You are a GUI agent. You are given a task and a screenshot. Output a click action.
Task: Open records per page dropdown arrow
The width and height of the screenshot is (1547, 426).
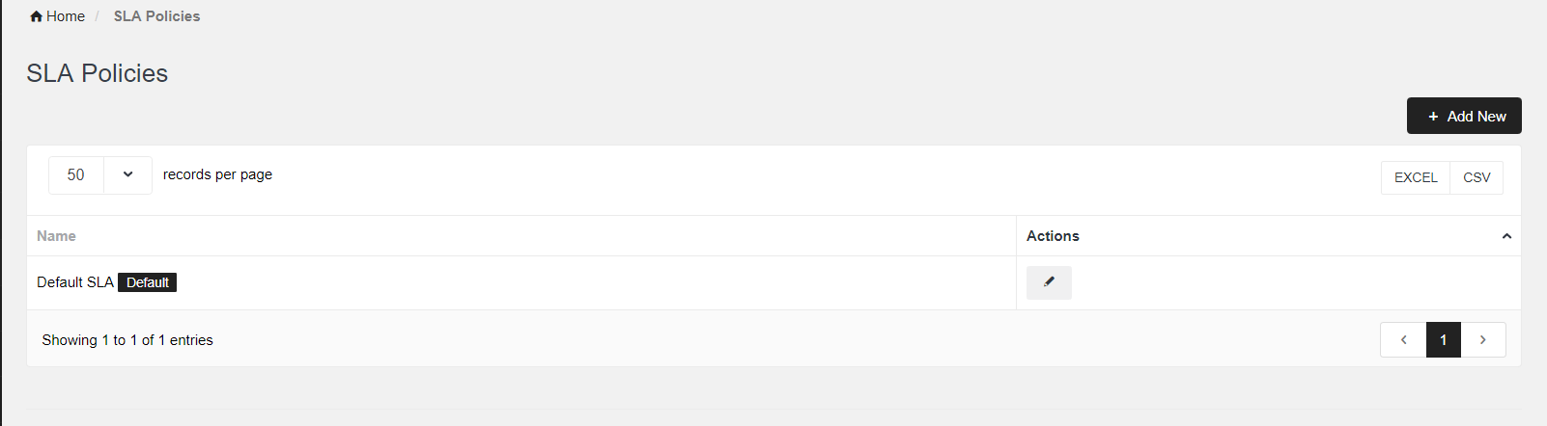pos(127,175)
